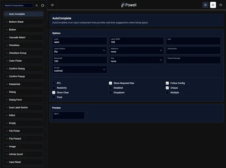226x168 pixels.
Task: Open File Picker2 component page
Action: [24, 138]
